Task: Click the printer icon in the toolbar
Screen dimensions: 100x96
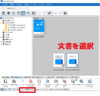Action: pos(9,13)
